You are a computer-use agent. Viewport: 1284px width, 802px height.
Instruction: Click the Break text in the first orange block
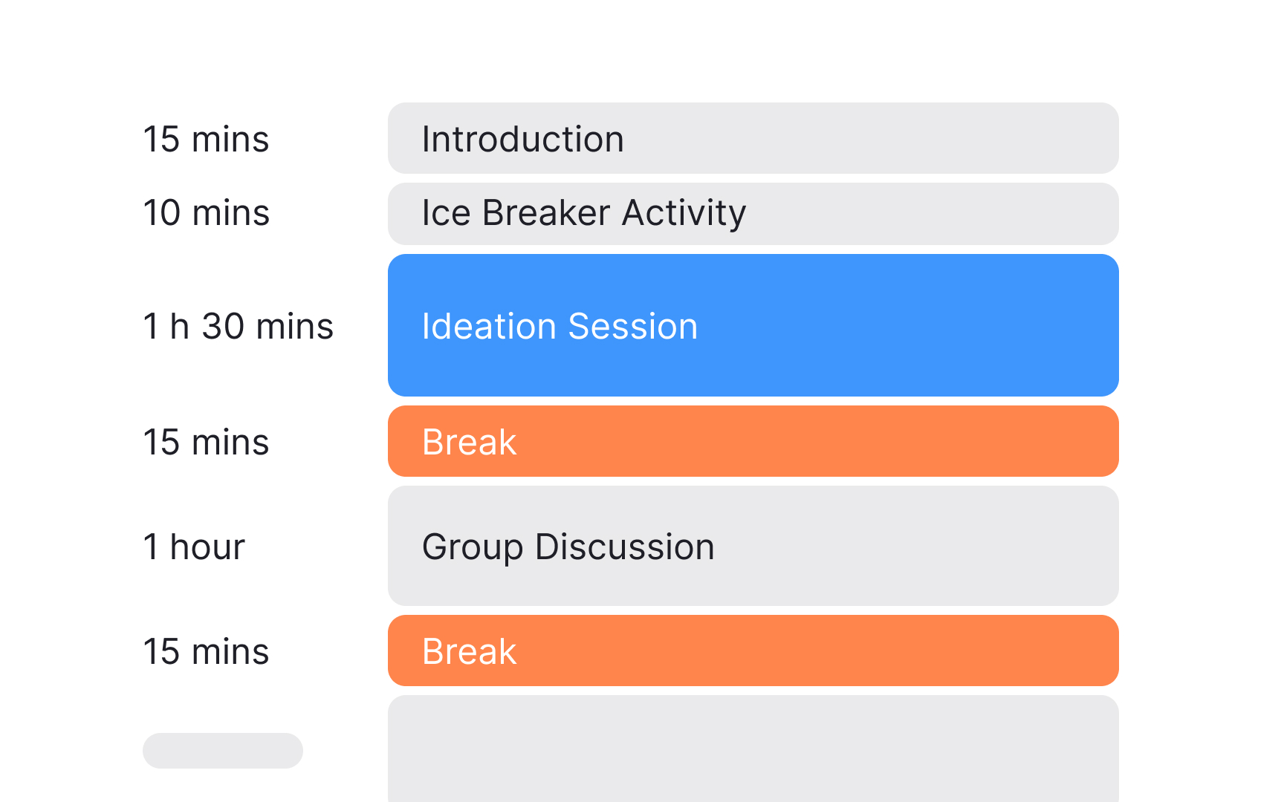(468, 441)
